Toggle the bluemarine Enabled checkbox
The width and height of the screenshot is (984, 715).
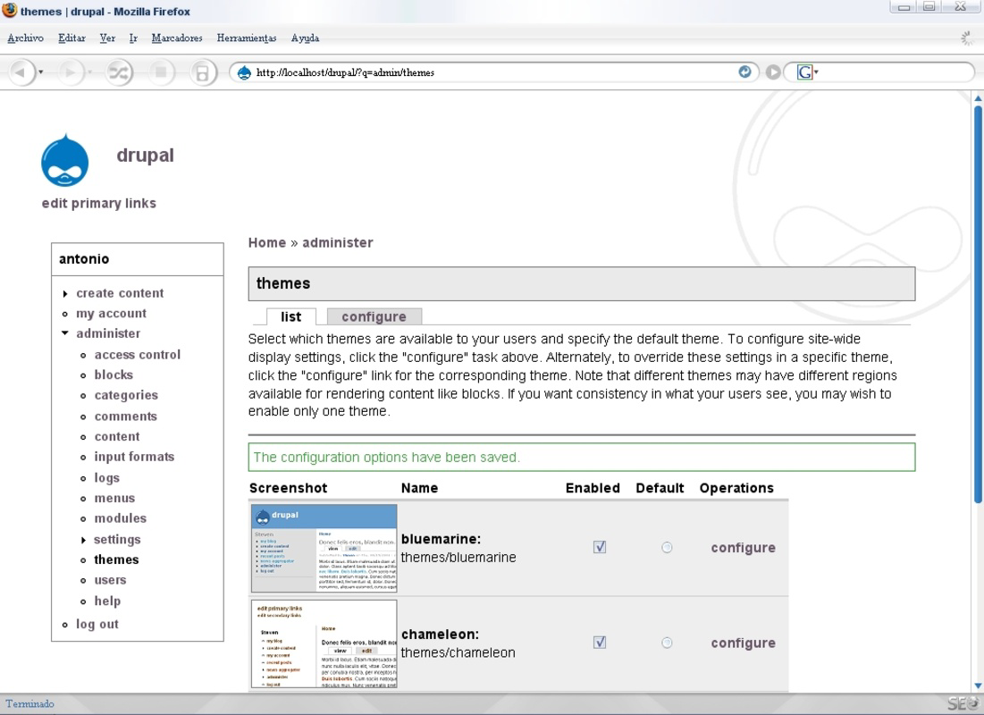click(600, 547)
